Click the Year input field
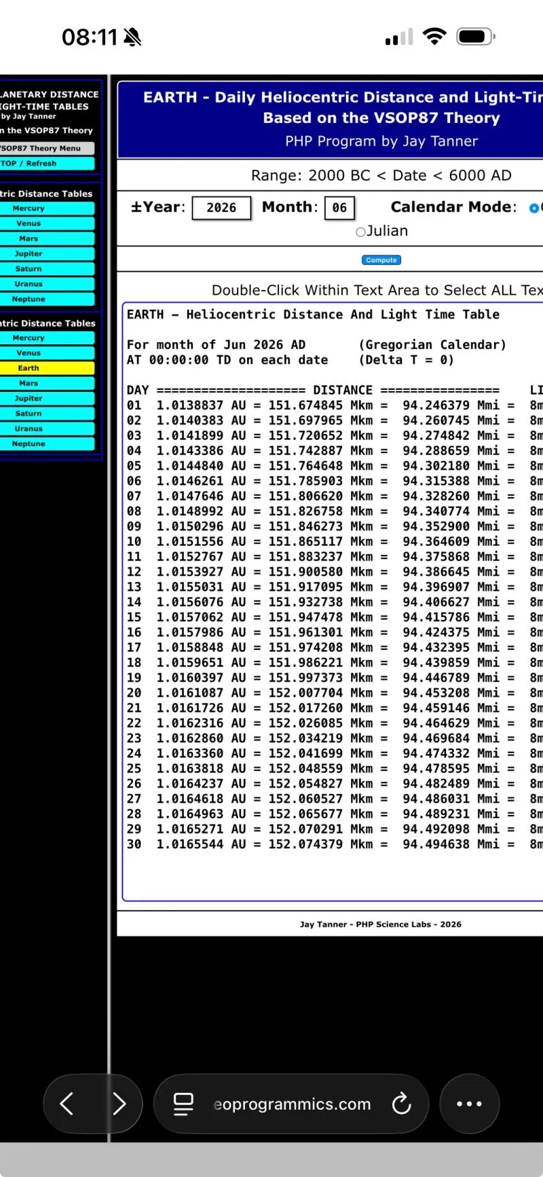 click(x=221, y=208)
